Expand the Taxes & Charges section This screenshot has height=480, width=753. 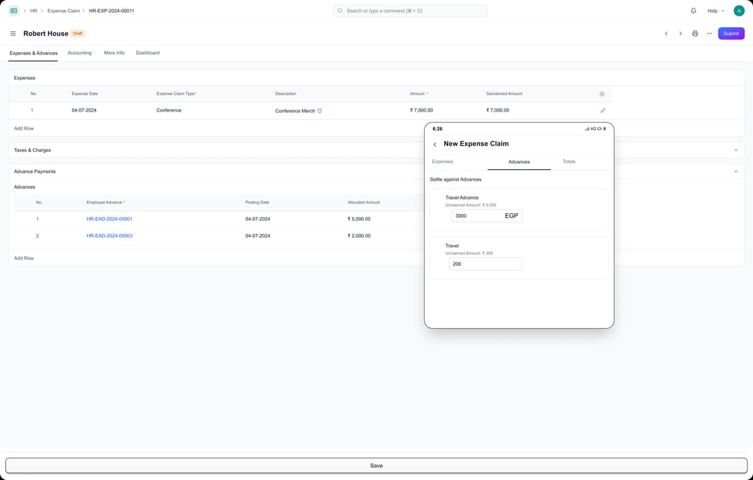point(735,150)
